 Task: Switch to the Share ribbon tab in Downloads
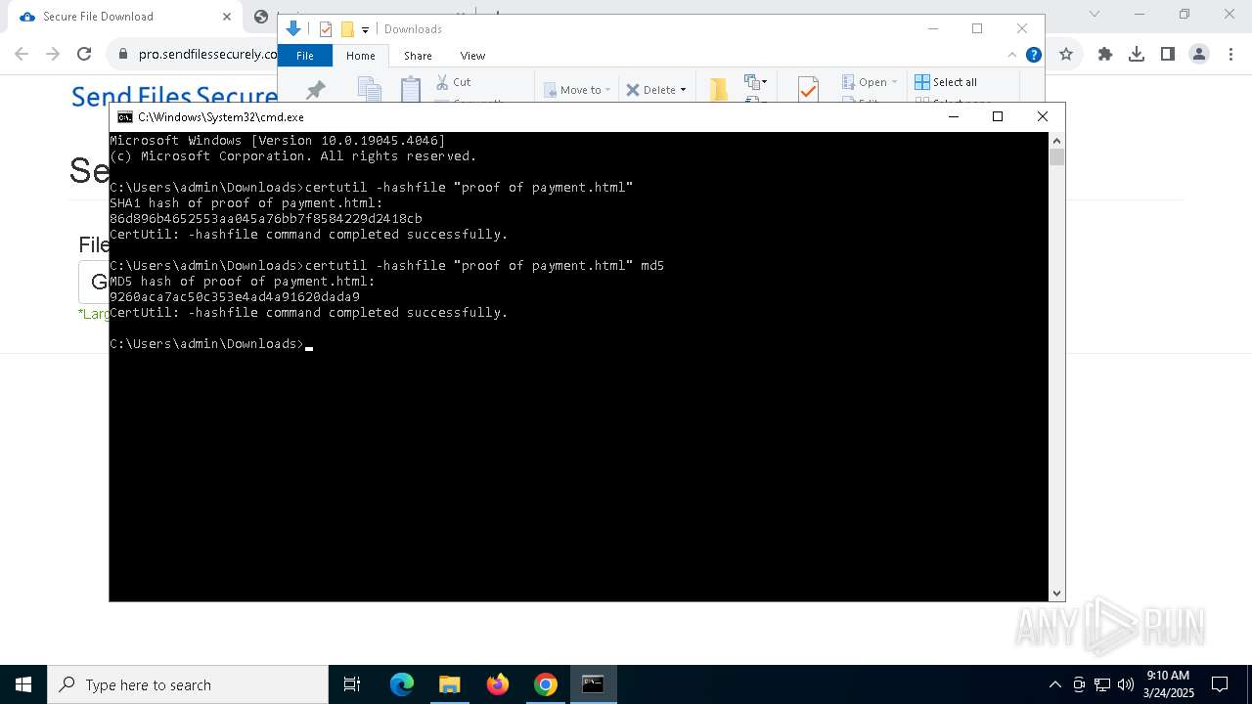418,56
